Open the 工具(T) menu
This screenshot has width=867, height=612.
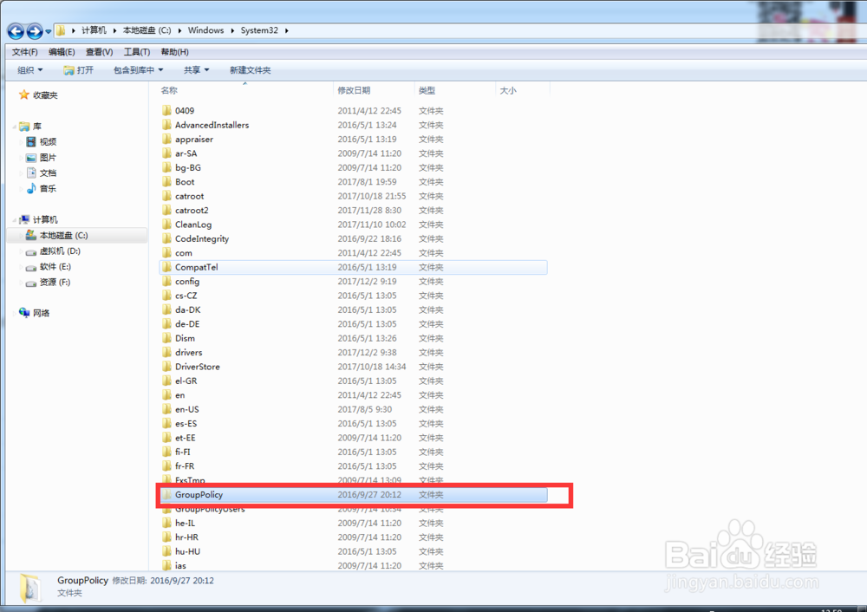pos(137,52)
